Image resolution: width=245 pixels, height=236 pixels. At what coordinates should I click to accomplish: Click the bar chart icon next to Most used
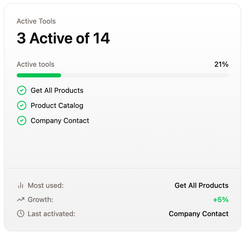pos(20,185)
